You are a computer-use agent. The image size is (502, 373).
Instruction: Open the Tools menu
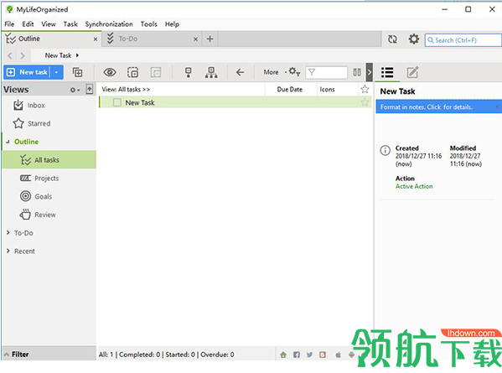click(149, 24)
